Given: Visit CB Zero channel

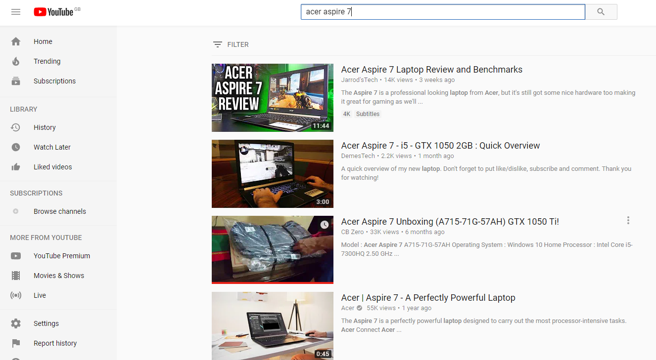Looking at the screenshot, I should pyautogui.click(x=352, y=232).
